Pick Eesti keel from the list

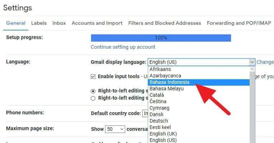click(199, 128)
